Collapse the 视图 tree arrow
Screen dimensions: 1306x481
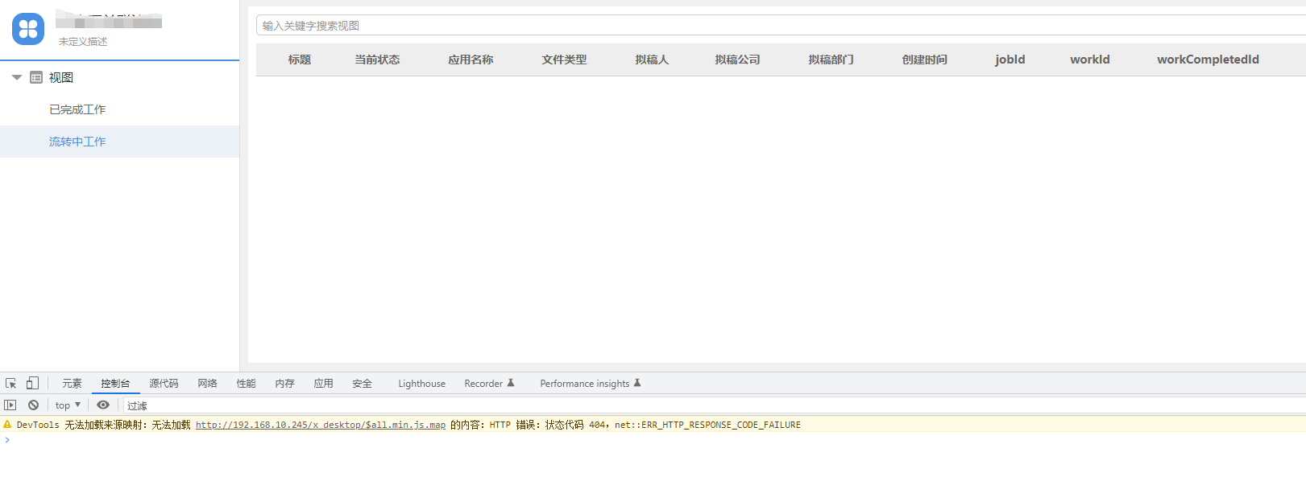tap(16, 77)
